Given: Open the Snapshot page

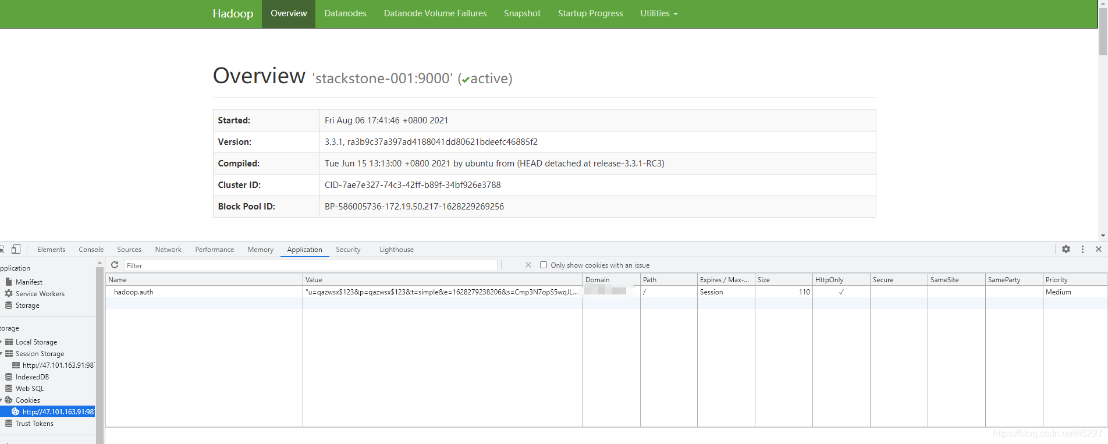Looking at the screenshot, I should click(522, 13).
